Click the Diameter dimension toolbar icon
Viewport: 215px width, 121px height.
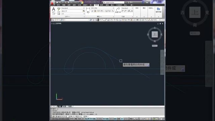tap(117, 20)
